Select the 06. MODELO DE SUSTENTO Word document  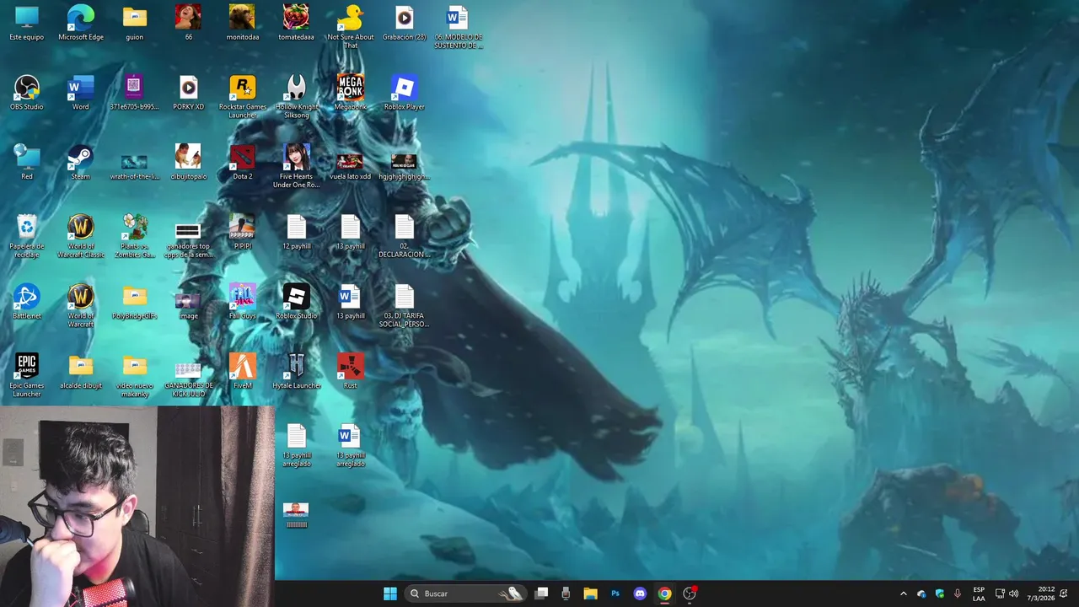click(458, 26)
